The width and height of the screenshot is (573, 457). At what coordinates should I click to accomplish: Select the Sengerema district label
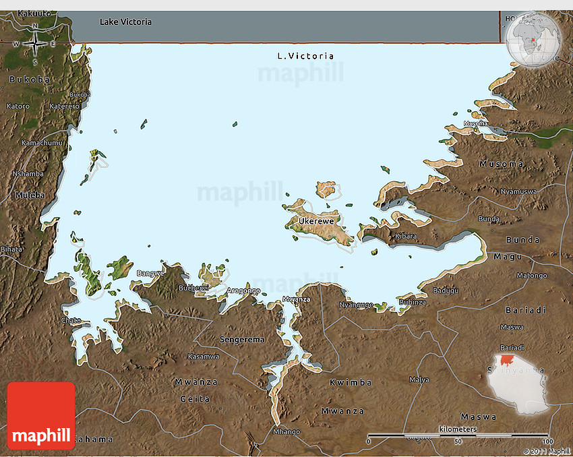[x=242, y=340]
